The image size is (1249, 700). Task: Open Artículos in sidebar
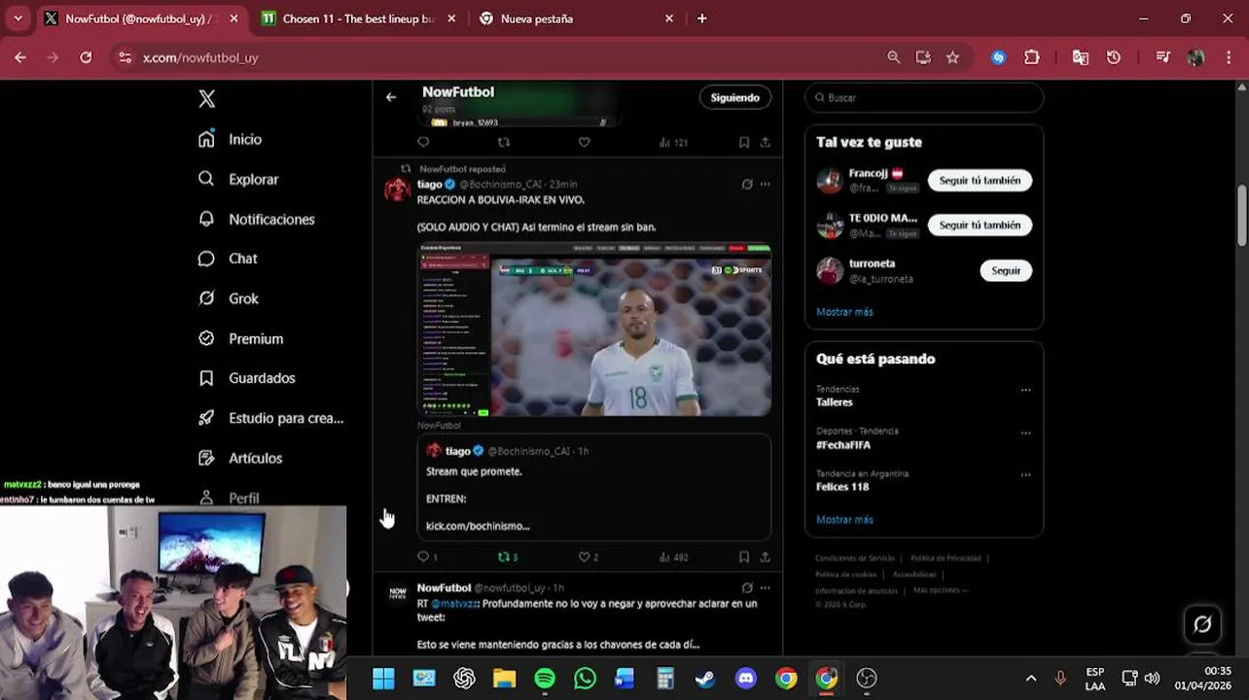[x=240, y=458]
